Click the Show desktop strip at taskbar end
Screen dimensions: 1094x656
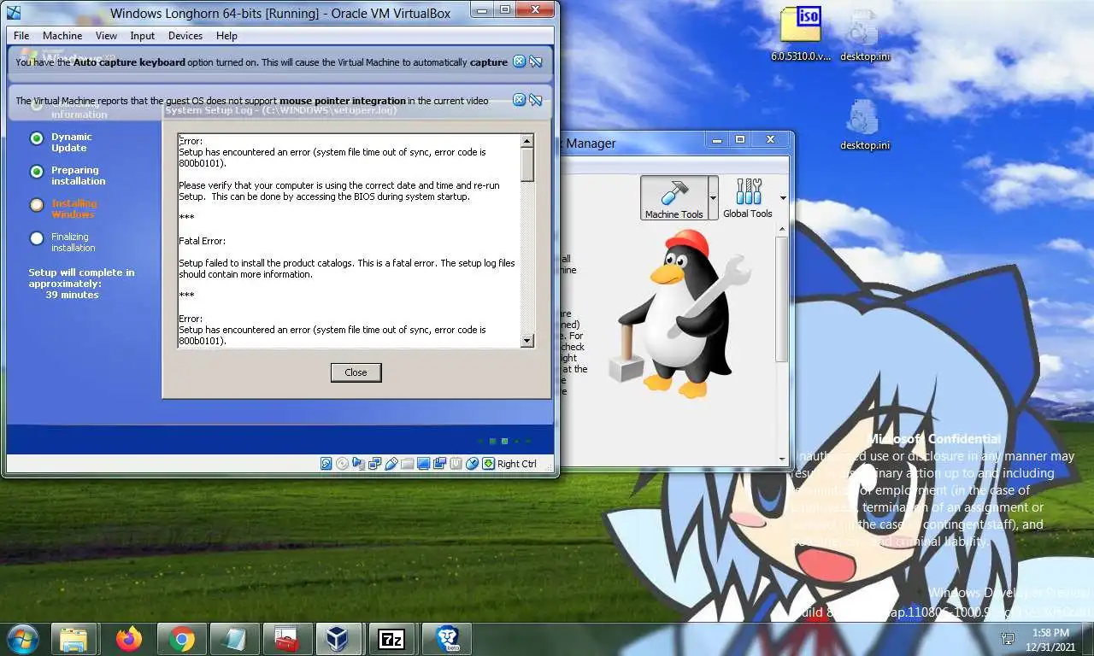click(1089, 639)
